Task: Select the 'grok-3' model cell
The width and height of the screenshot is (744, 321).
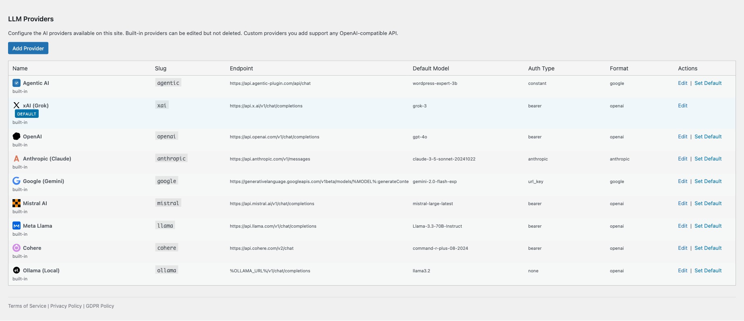Action: [420, 106]
